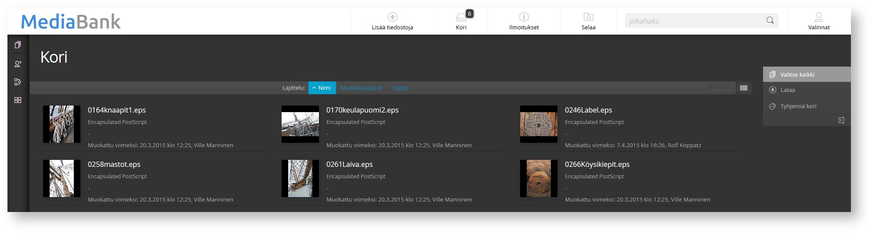The height and width of the screenshot is (233, 872).
Task: Switch to small thumbnail grid view
Action: [x=712, y=88]
